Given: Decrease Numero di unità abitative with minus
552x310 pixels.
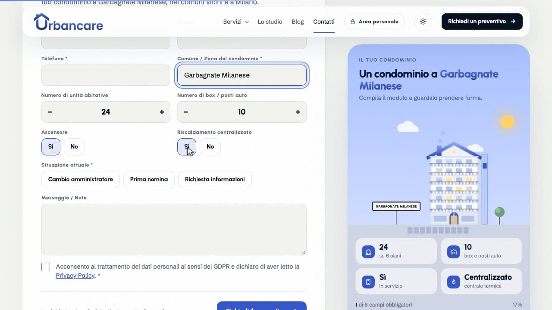Looking at the screenshot, I should pyautogui.click(x=50, y=112).
